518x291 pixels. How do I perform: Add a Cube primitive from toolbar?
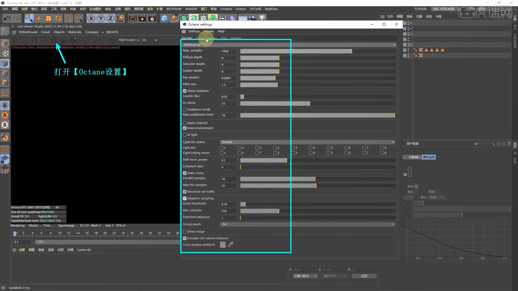(164, 18)
